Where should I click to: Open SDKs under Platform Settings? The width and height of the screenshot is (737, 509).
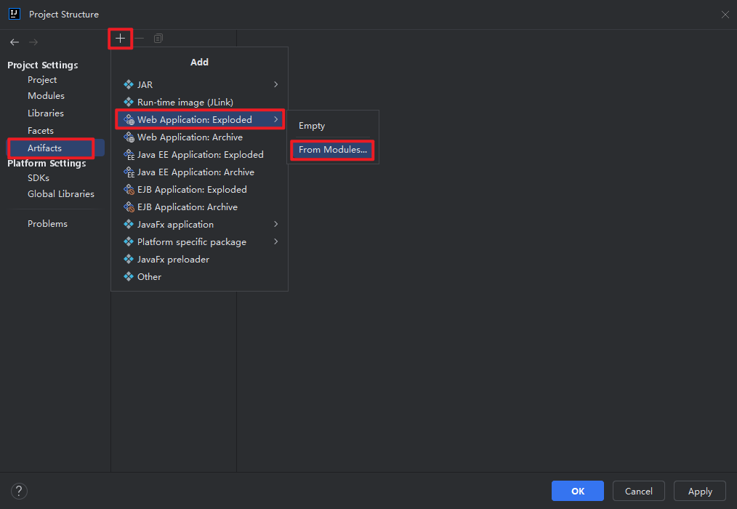pyautogui.click(x=39, y=178)
